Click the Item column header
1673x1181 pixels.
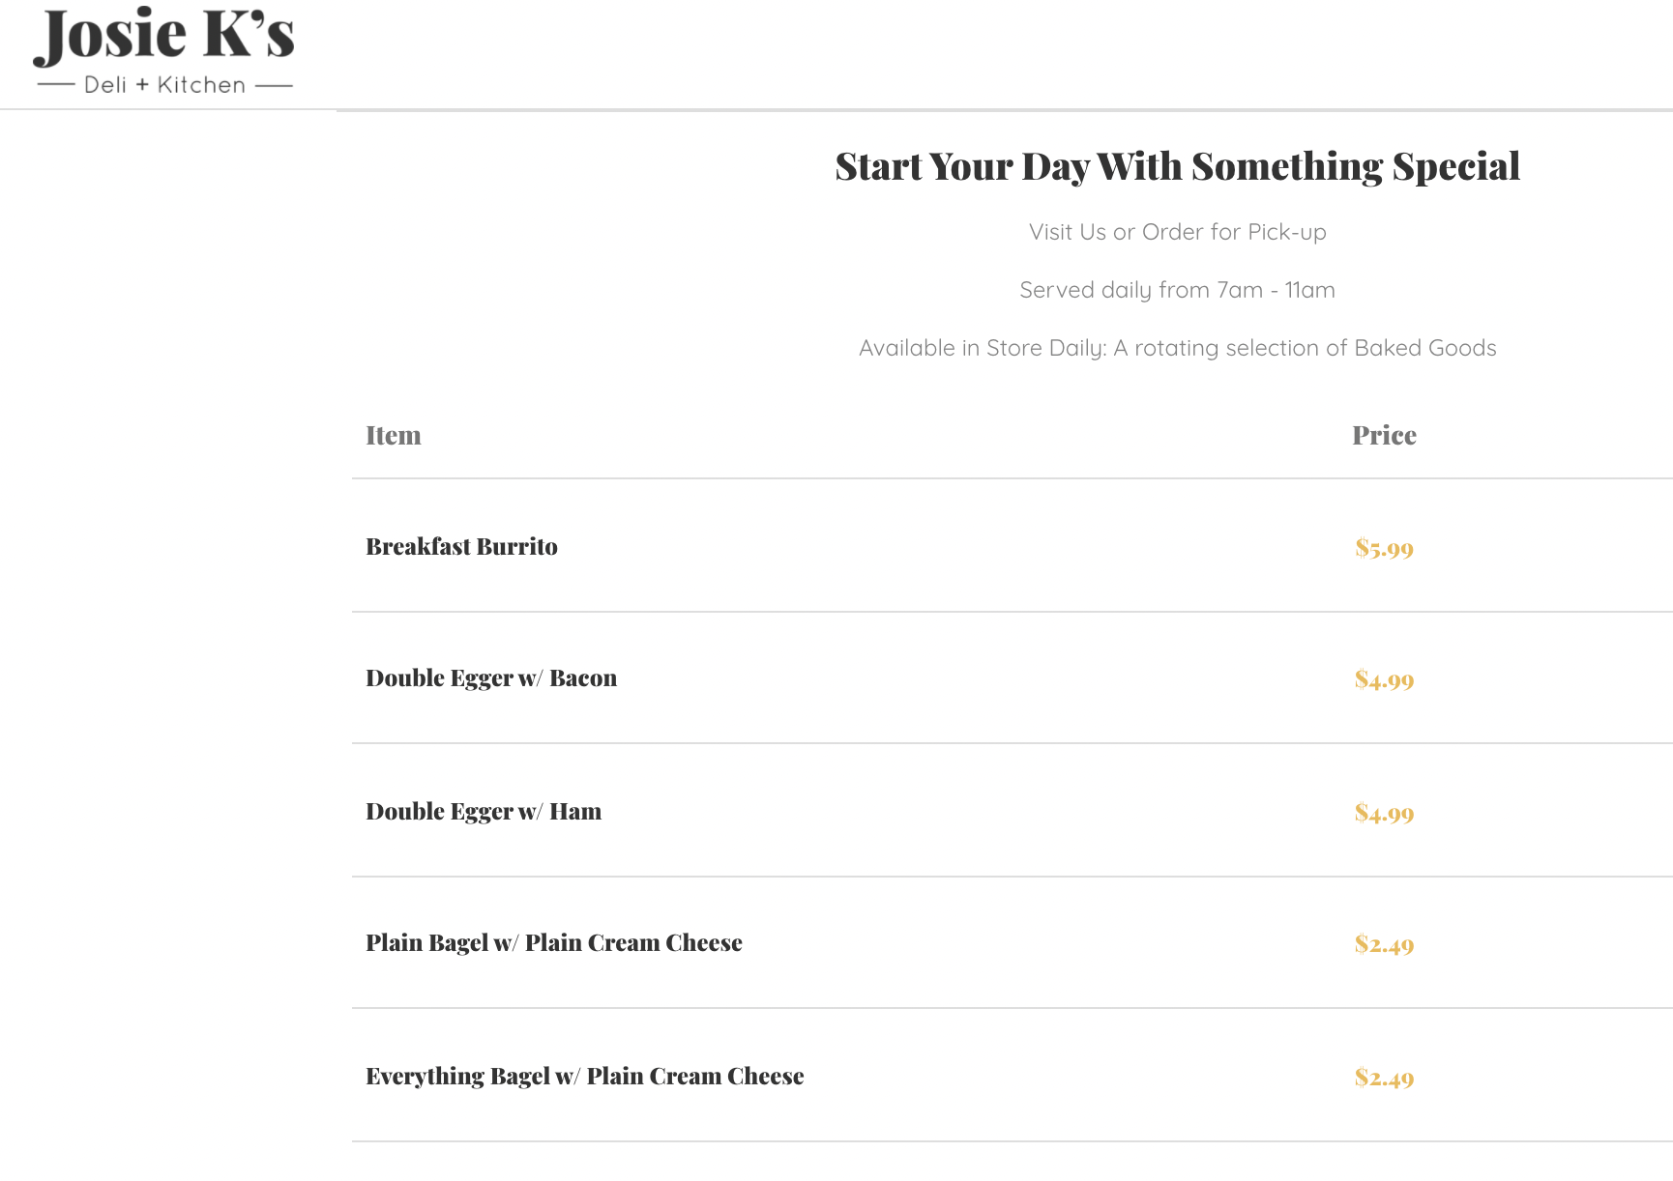[x=394, y=436]
